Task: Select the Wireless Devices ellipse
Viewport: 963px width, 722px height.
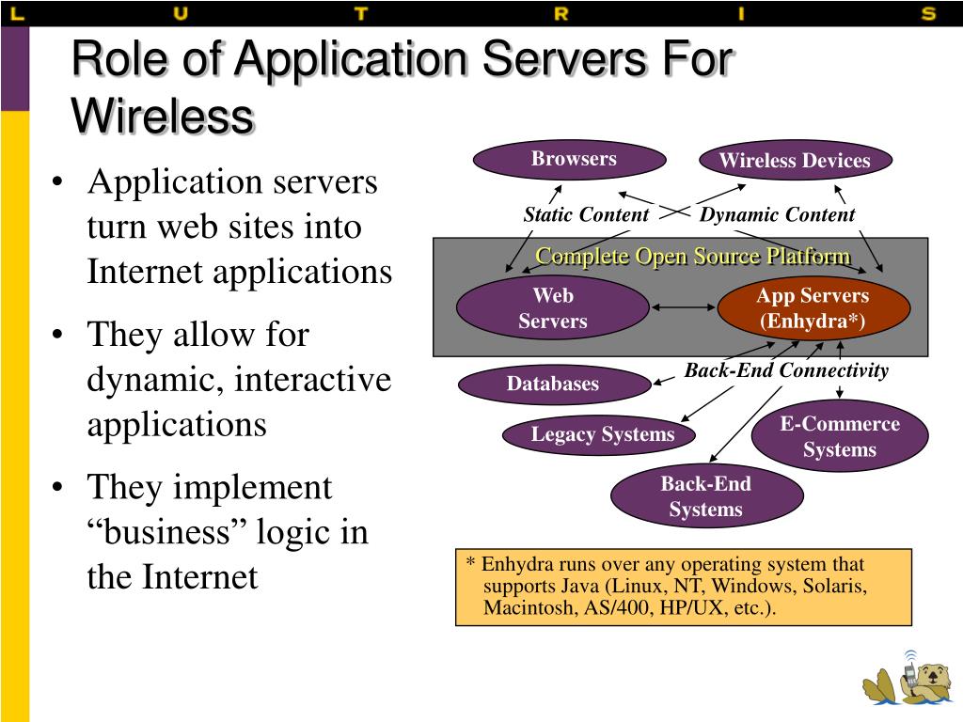Action: 796,160
